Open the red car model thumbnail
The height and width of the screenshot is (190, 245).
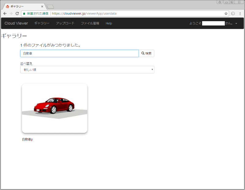tap(55, 108)
